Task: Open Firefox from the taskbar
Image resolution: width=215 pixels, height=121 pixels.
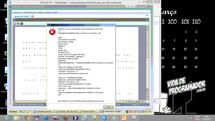Action: 66,118
